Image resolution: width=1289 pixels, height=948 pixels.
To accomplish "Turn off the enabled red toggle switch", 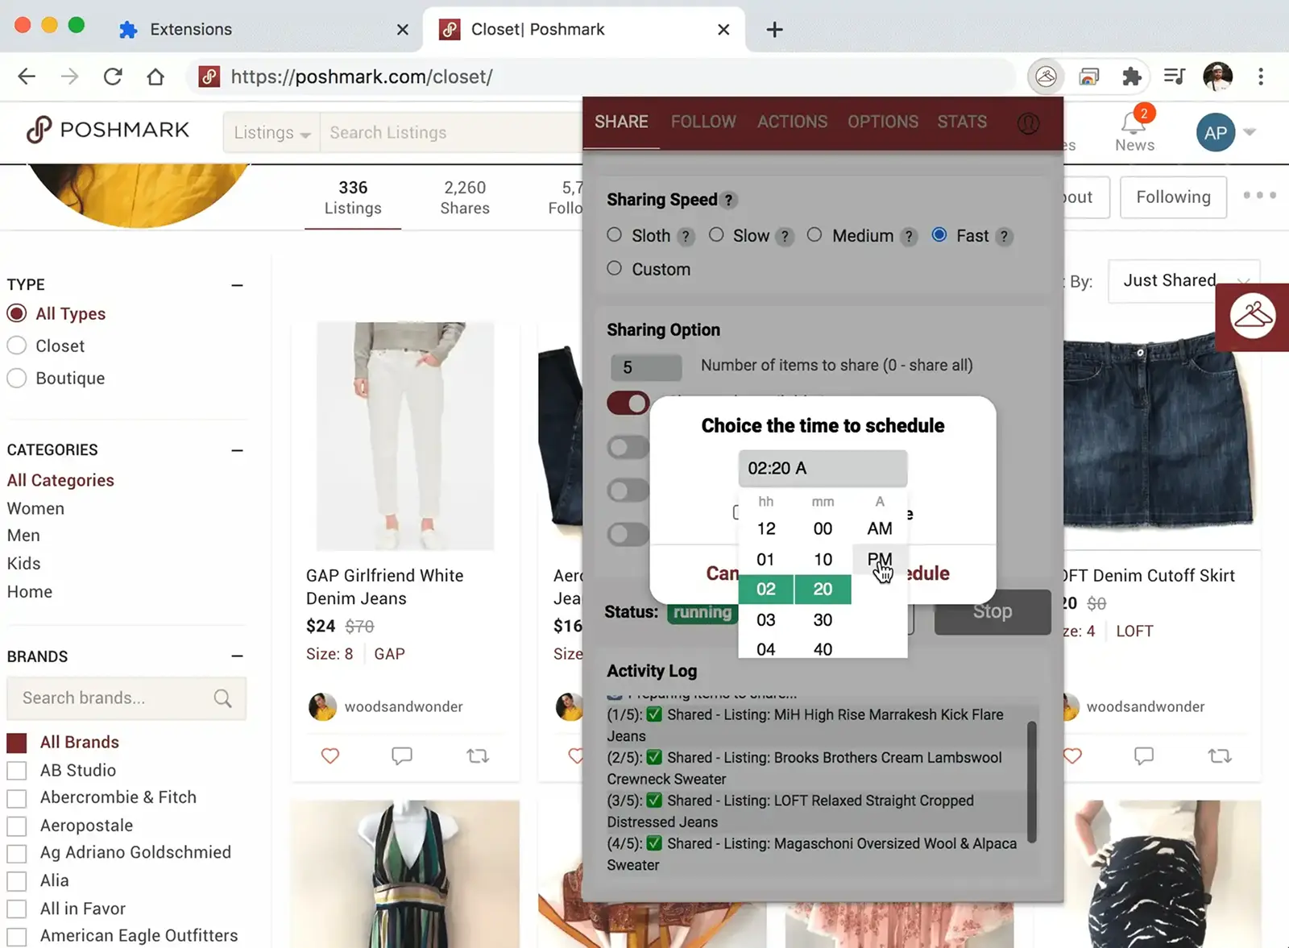I will (x=628, y=403).
